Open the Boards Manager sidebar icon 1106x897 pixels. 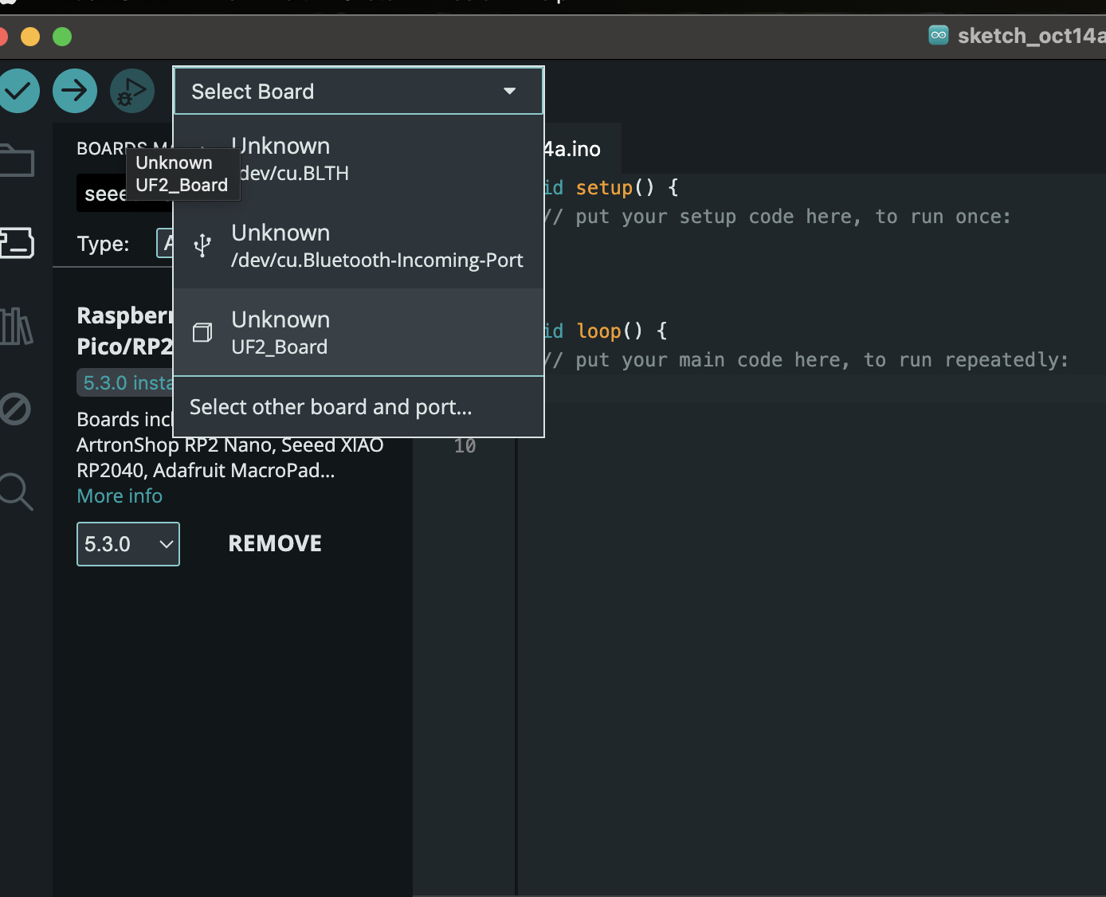pos(16,242)
